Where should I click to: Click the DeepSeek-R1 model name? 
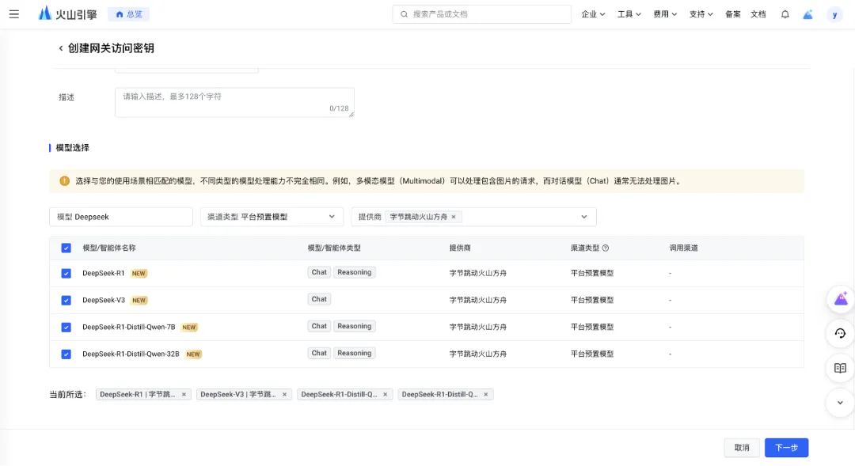tap(104, 273)
